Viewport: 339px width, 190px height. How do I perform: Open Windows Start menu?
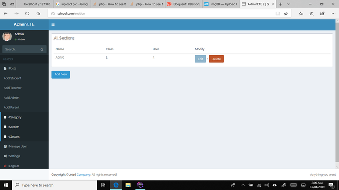[6, 185]
